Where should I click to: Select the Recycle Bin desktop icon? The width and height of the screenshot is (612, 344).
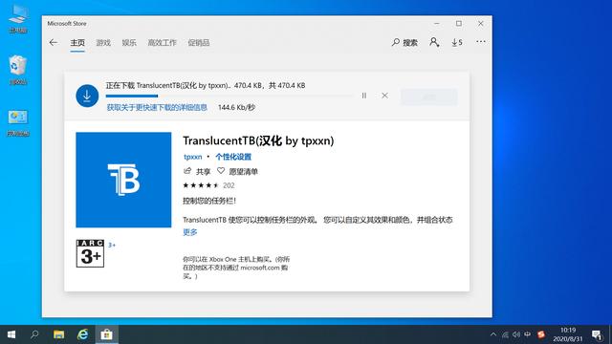click(x=18, y=70)
